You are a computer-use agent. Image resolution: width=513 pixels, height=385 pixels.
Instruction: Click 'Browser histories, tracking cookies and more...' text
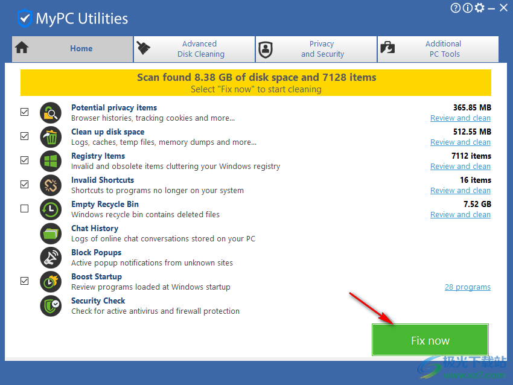[x=153, y=118]
